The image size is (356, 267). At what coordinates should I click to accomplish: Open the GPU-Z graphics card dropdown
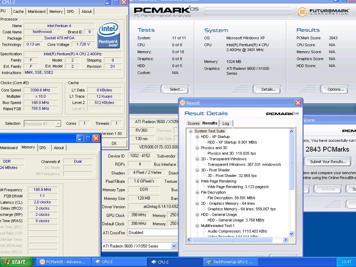[174, 246]
